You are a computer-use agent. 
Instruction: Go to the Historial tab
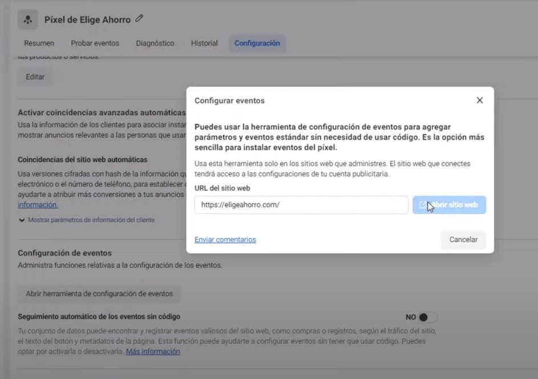point(204,43)
